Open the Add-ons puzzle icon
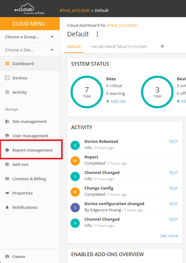The image size is (186, 263). point(8,164)
